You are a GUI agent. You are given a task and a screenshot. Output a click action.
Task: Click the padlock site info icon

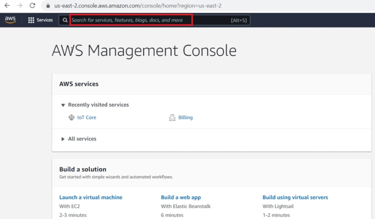pyautogui.click(x=48, y=5)
